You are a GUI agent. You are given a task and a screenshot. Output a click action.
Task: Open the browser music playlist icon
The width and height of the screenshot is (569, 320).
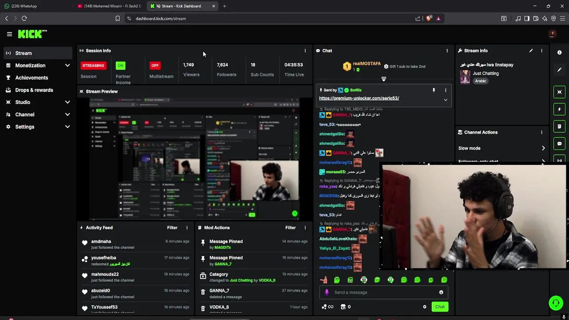pyautogui.click(x=518, y=19)
